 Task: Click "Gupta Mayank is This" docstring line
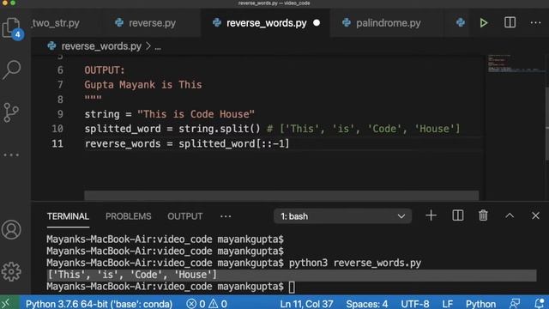(143, 85)
